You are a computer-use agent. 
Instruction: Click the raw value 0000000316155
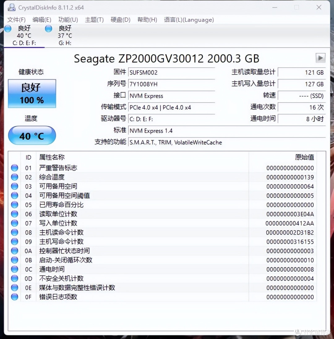pos(290,241)
